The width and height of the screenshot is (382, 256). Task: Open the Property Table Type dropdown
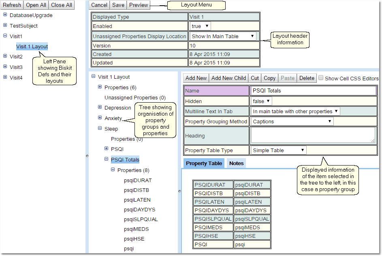[278, 150]
